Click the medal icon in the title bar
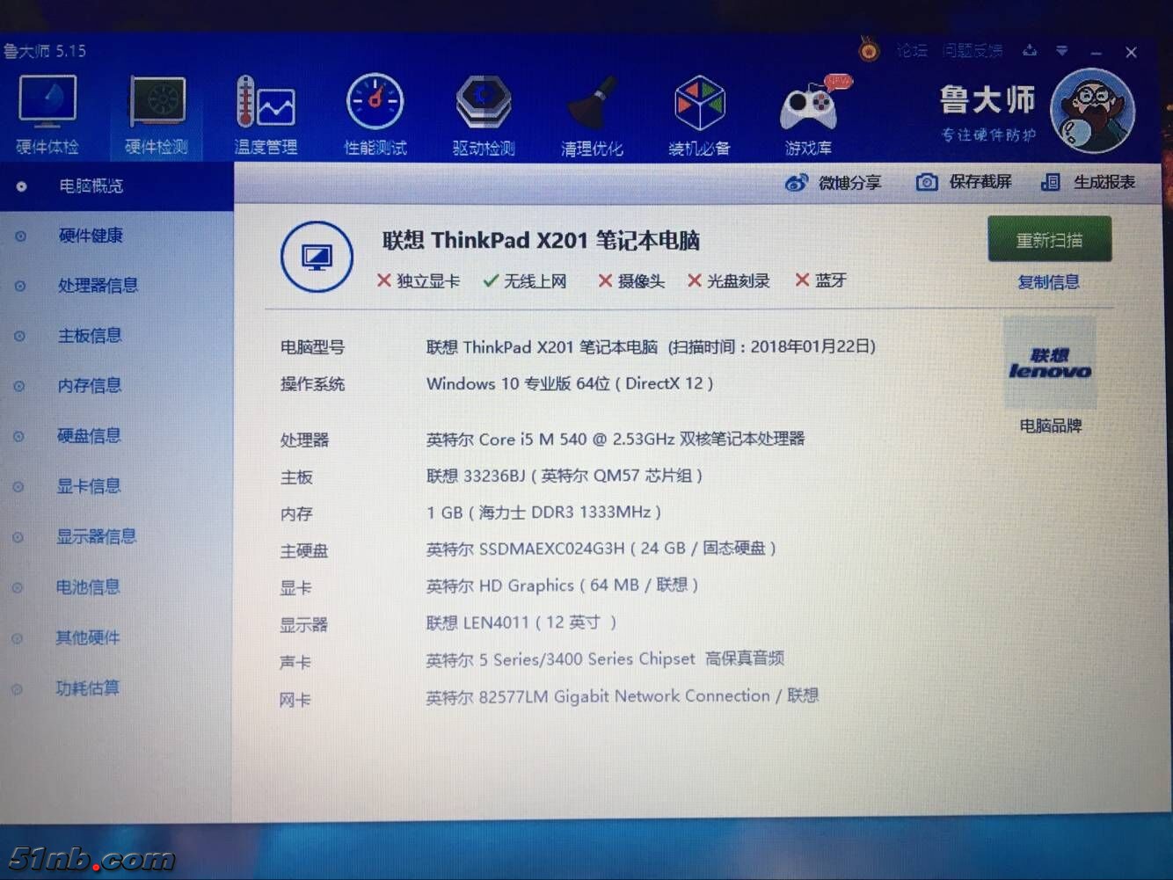1173x880 pixels. [869, 50]
